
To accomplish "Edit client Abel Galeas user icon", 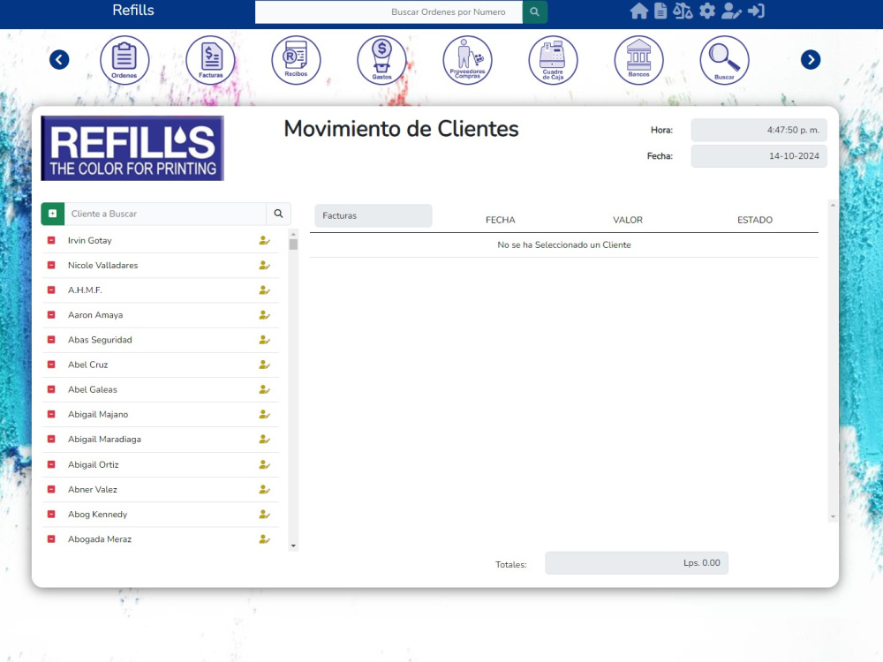I will [x=264, y=389].
